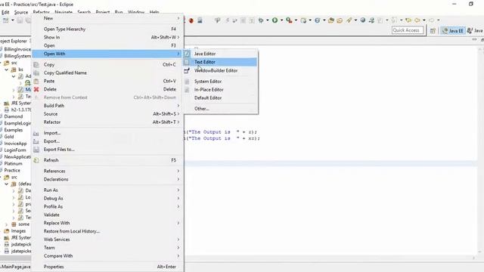Image resolution: width=484 pixels, height=272 pixels.
Task: Select the Diamond project
Action: [14, 116]
